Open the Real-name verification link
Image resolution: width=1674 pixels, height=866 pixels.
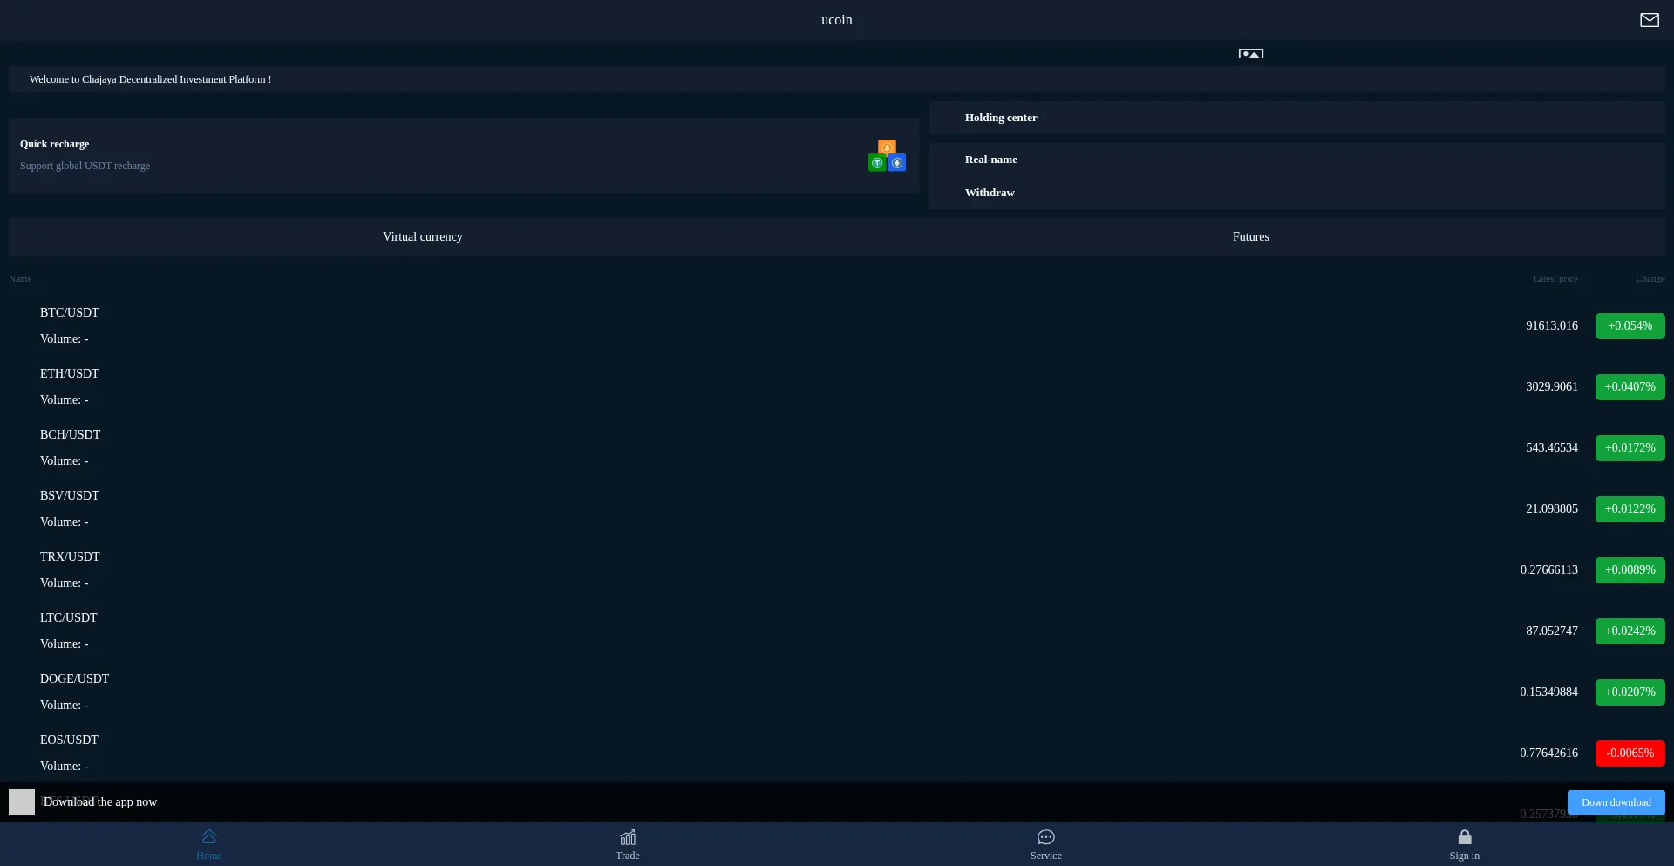click(x=990, y=160)
